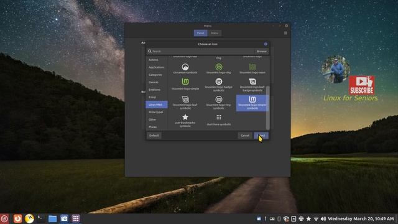
Task: Open the file manager folder on the panel
Action: point(52,218)
